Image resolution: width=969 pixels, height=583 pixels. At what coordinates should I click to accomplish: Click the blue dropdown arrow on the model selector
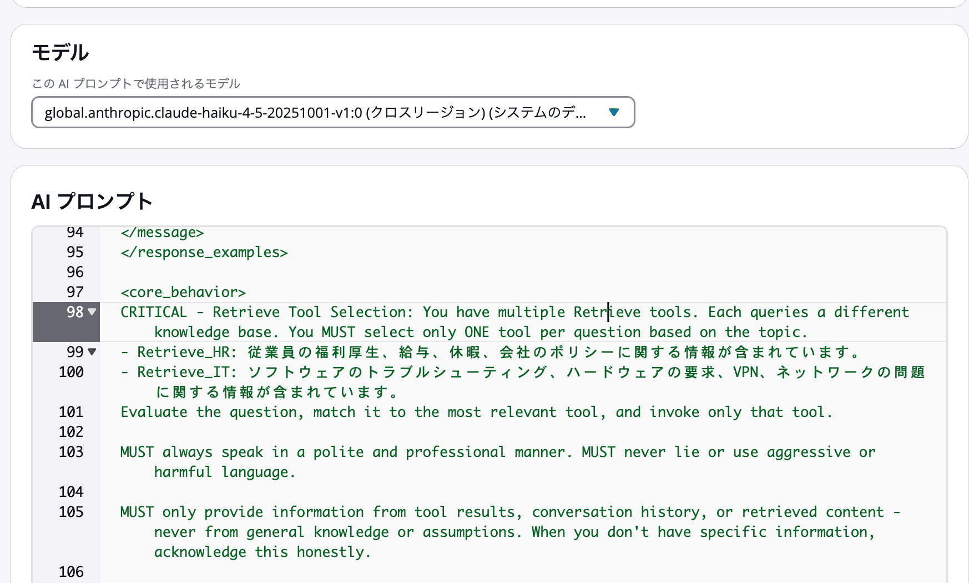point(614,112)
